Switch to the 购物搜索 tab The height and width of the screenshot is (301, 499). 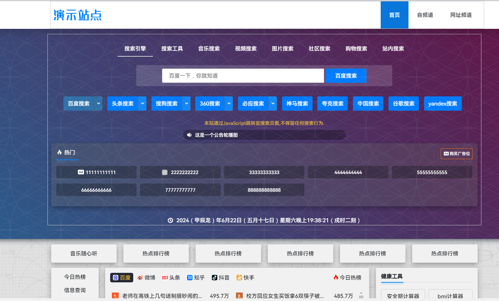point(356,49)
